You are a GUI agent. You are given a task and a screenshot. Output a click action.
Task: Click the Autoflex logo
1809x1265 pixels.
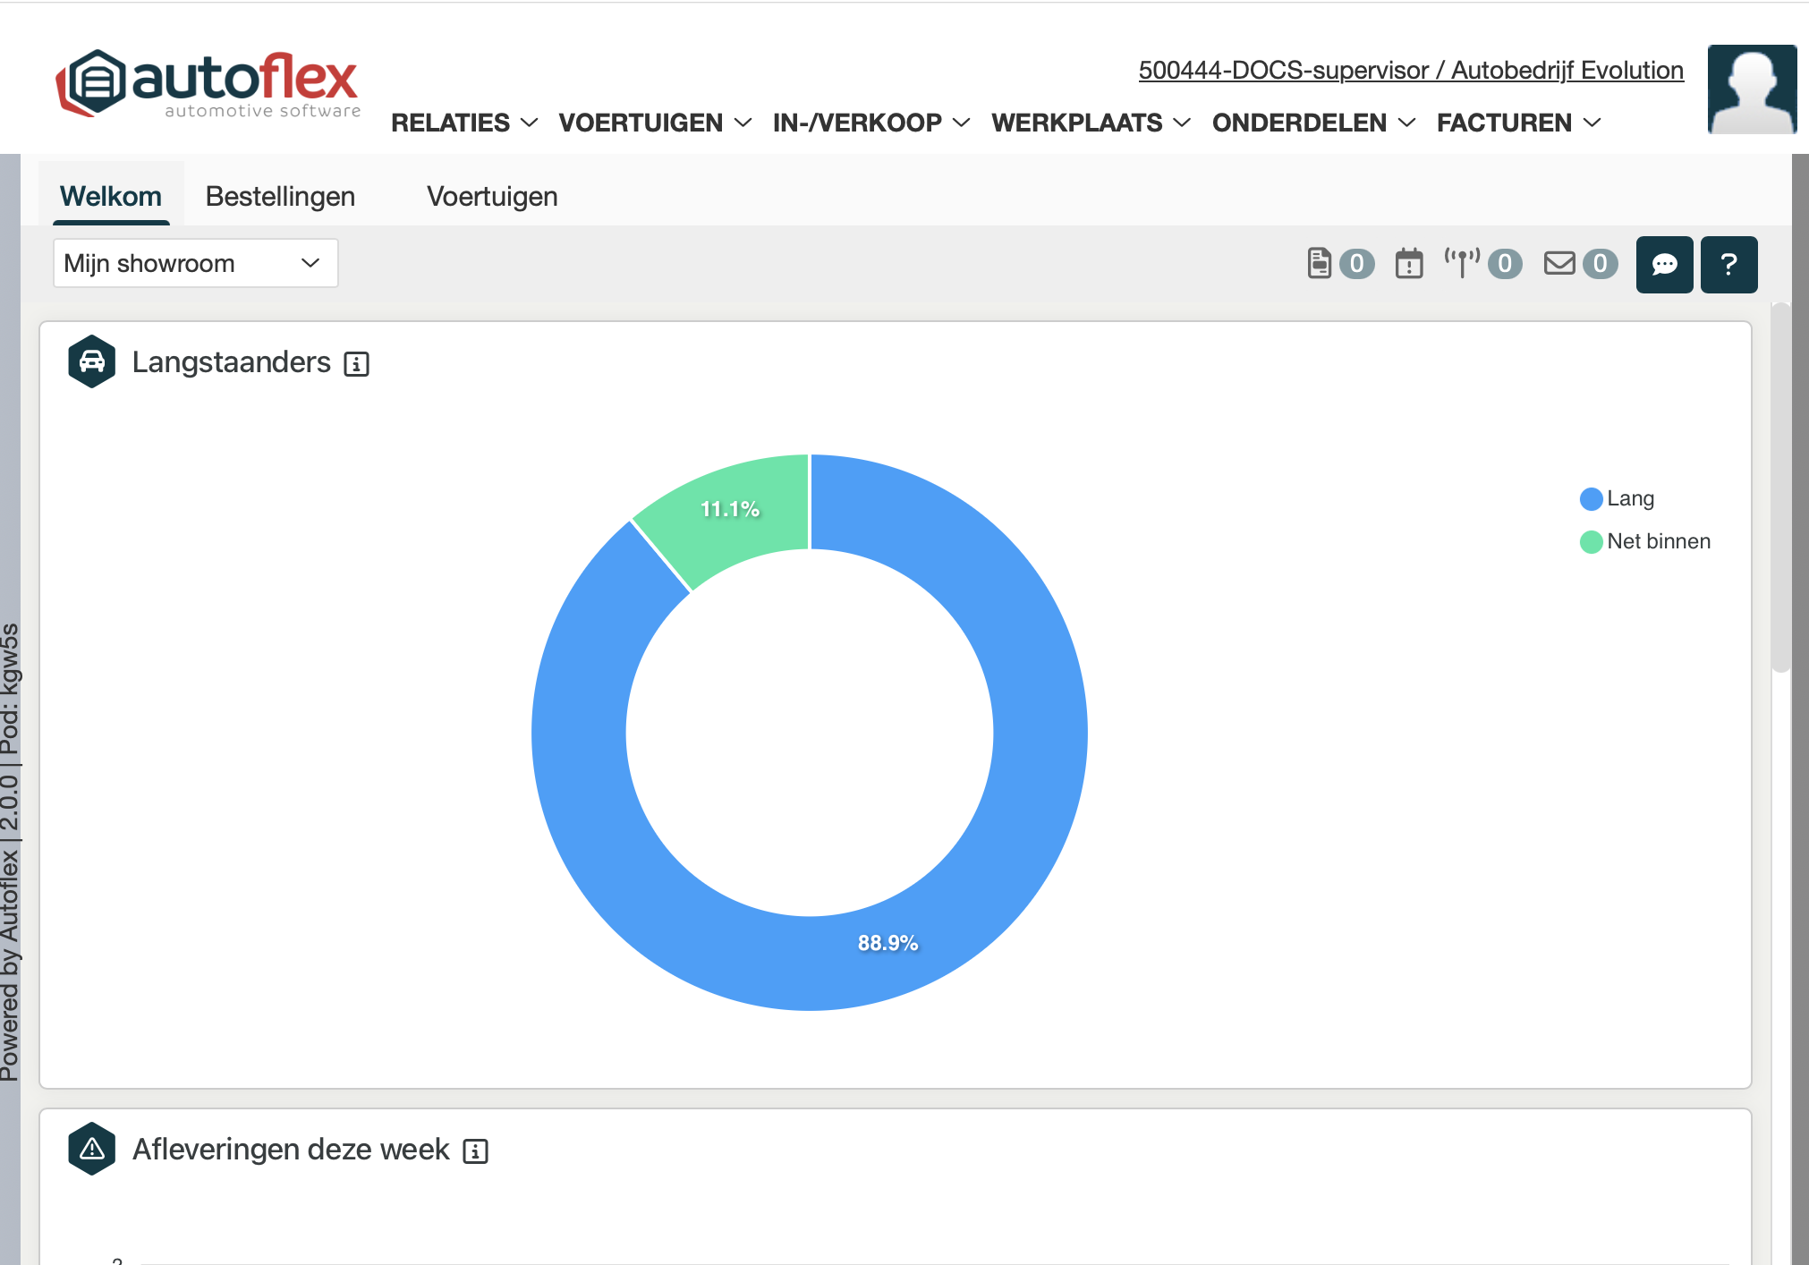(x=208, y=84)
